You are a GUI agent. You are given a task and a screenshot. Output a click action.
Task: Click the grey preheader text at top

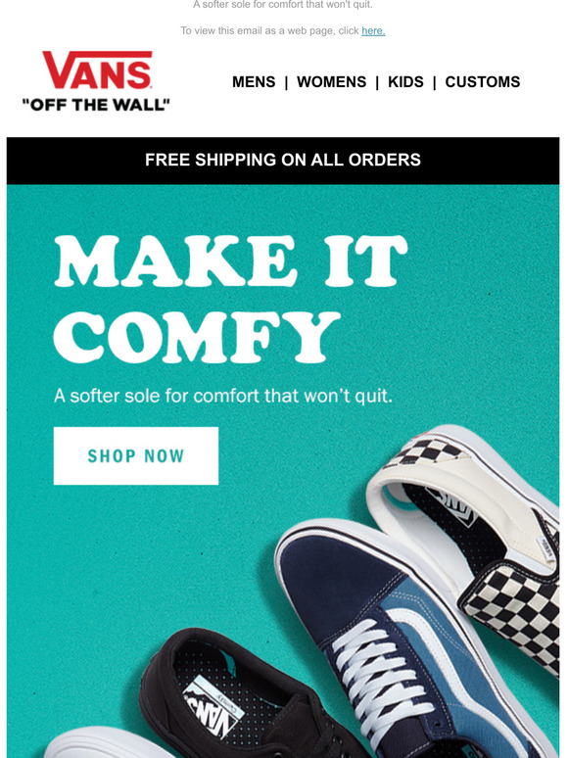(283, 5)
